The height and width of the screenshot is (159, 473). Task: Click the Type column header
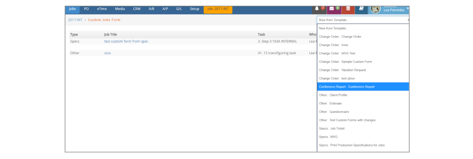(x=74, y=34)
